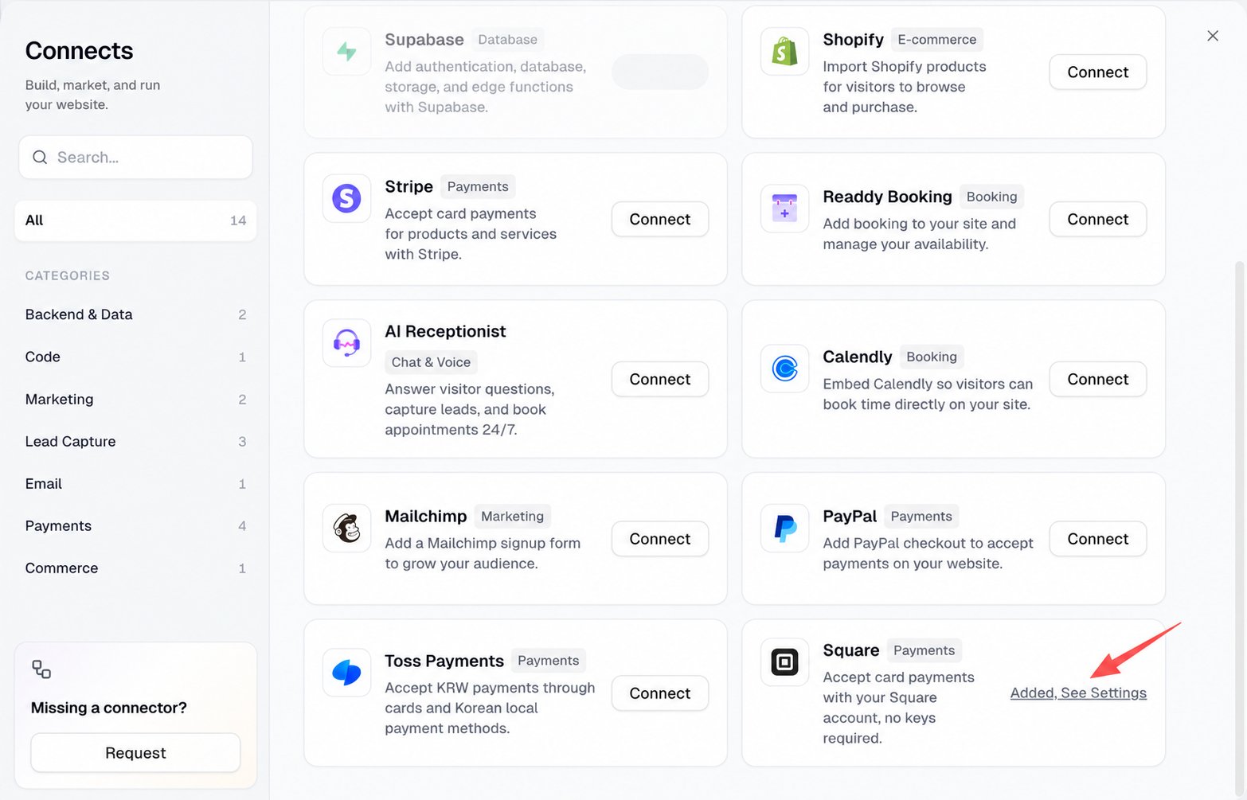Click the AI Receptionist headset icon

click(x=346, y=343)
